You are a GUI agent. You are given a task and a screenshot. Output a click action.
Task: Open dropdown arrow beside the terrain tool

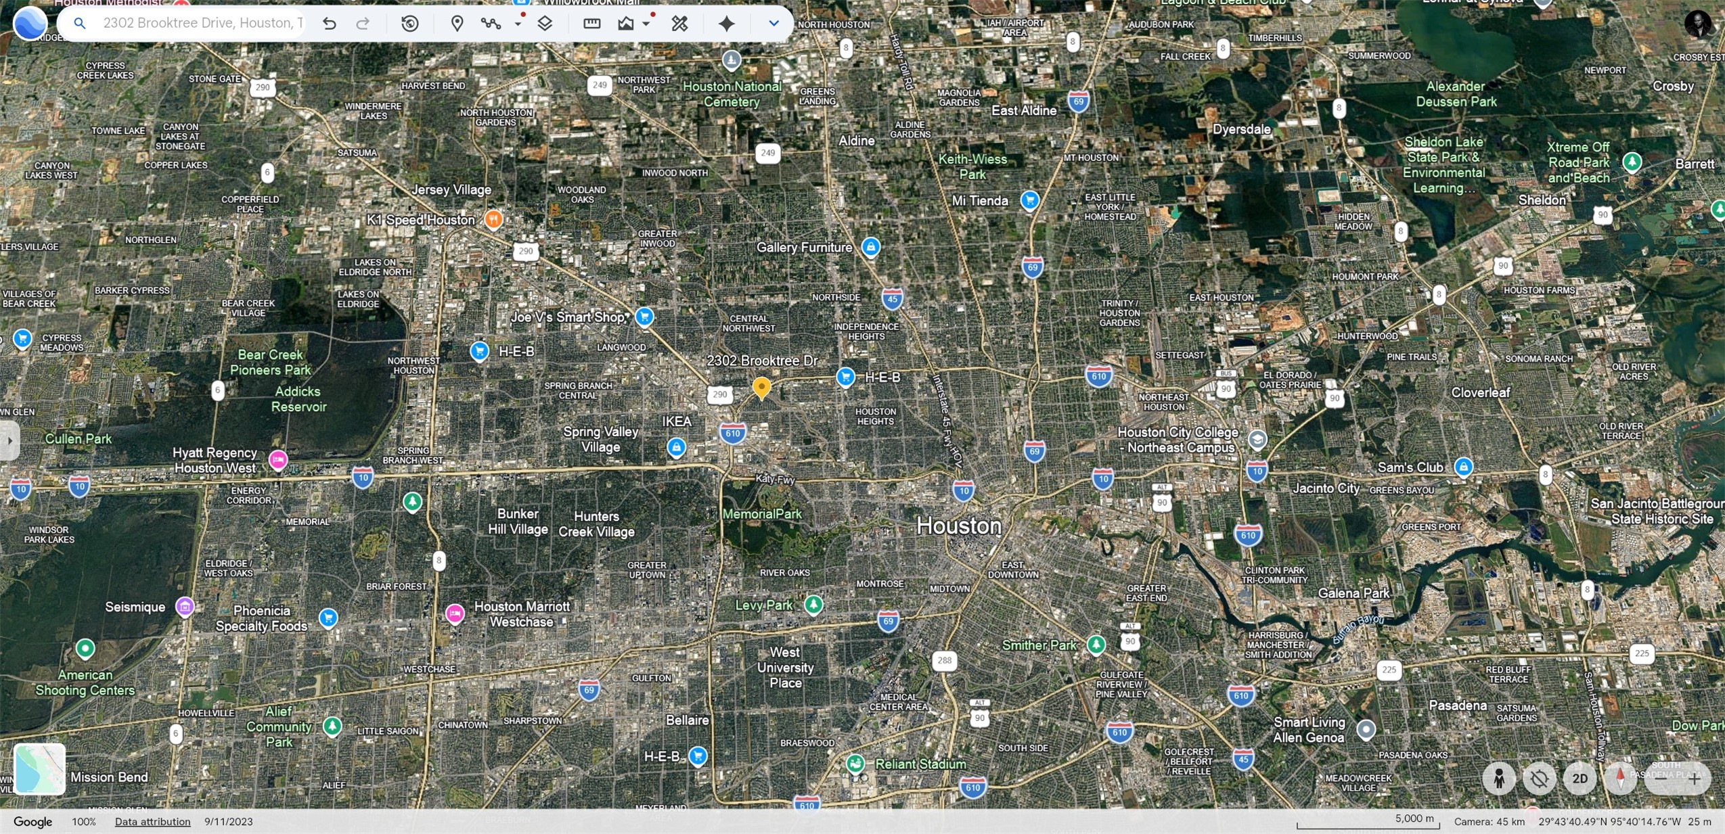[x=646, y=24]
